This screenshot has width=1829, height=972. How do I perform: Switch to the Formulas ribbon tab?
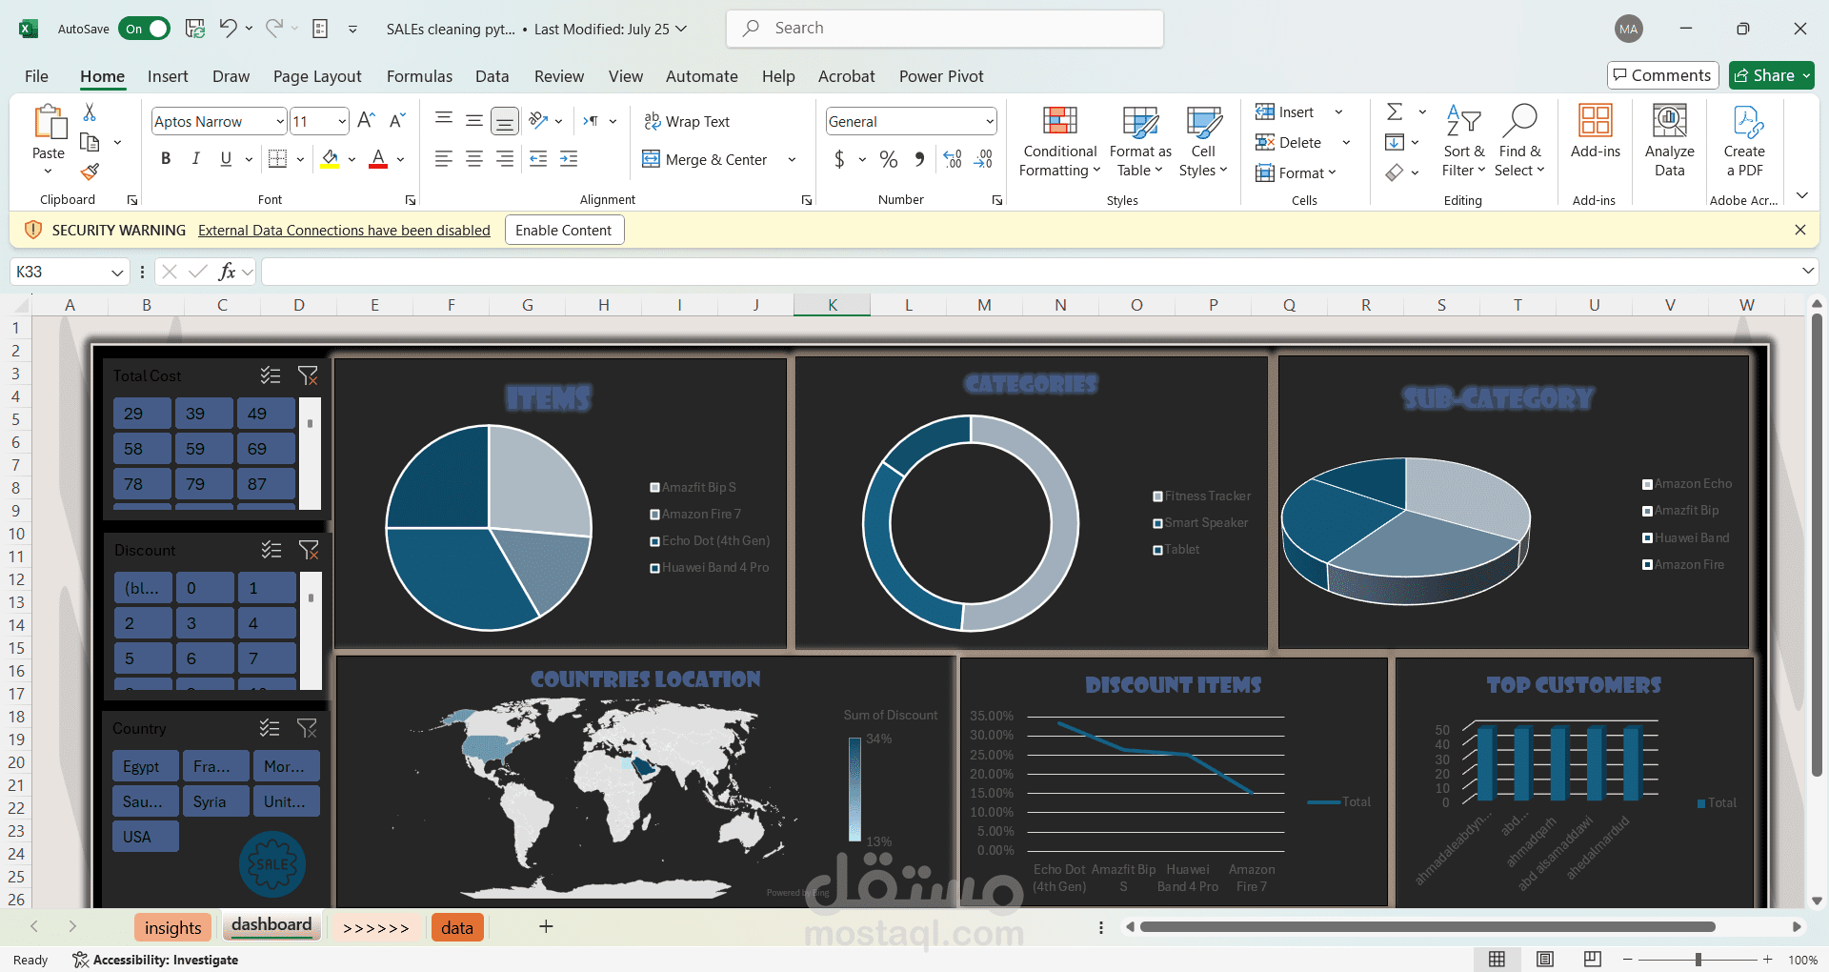(419, 76)
